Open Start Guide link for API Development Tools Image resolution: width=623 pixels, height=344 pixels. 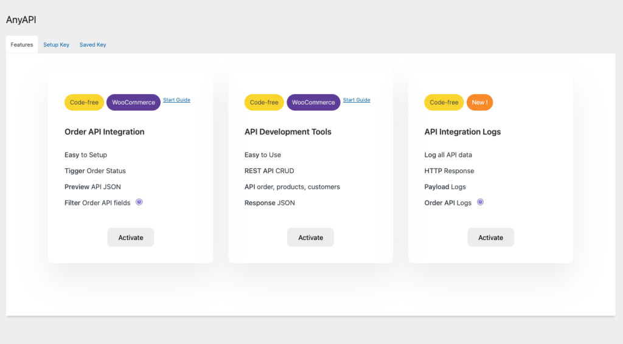(x=357, y=100)
